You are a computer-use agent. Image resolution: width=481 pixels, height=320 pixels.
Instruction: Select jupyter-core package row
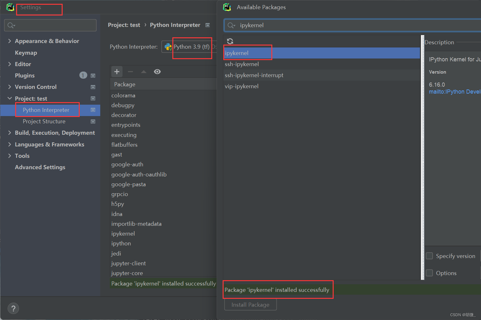(x=163, y=273)
